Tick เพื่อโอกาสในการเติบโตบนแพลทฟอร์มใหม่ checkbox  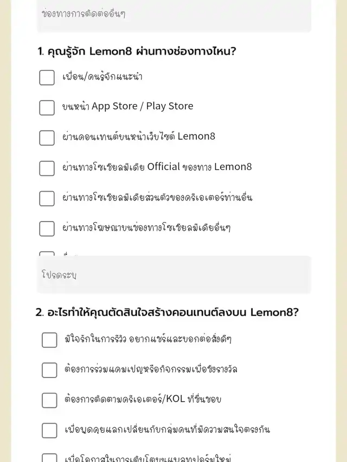(x=49, y=458)
